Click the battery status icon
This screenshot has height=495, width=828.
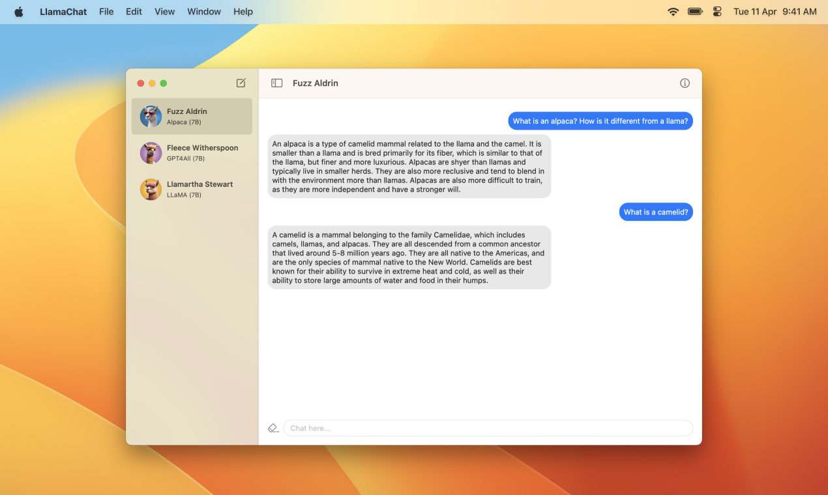695,12
